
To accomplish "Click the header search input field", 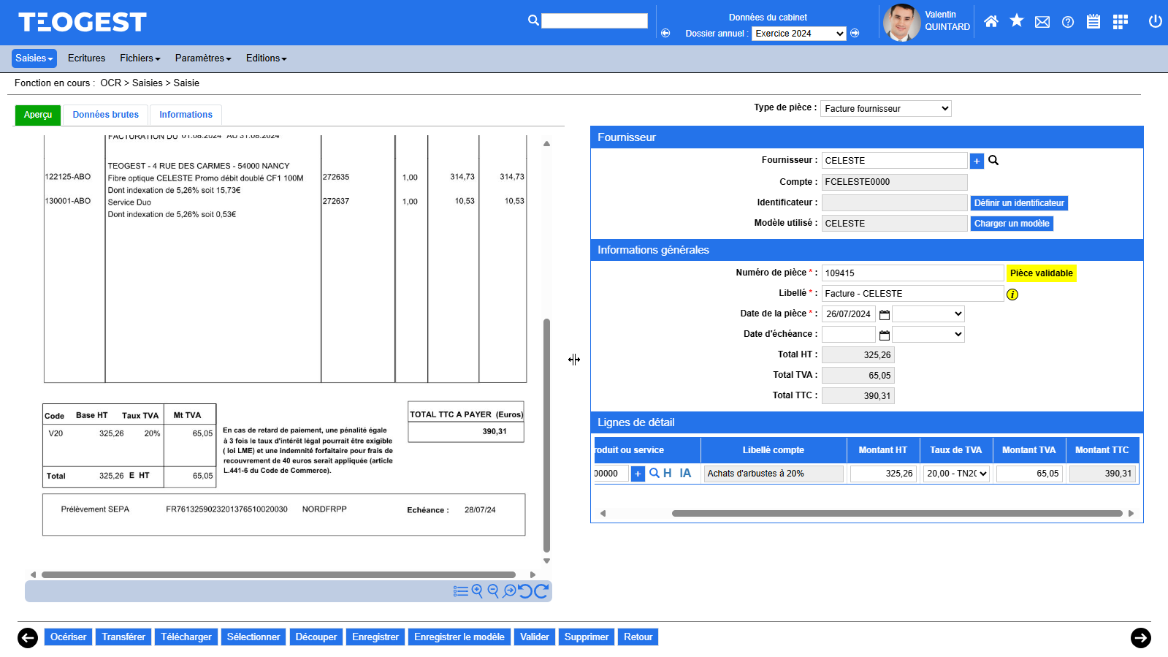I will point(595,20).
